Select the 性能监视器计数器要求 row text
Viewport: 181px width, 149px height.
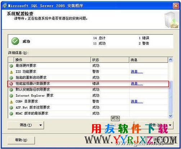pos(33,84)
